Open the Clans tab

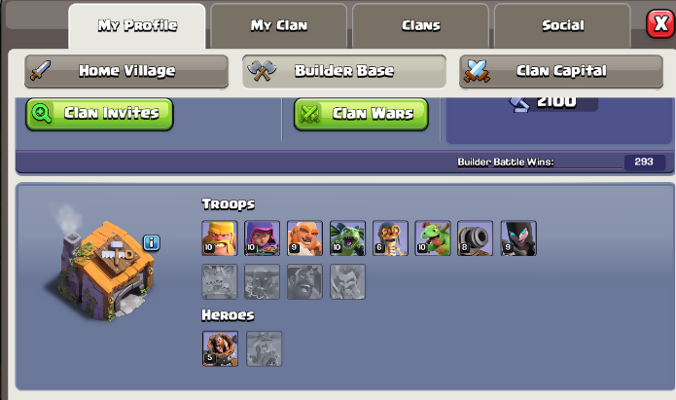tap(421, 26)
